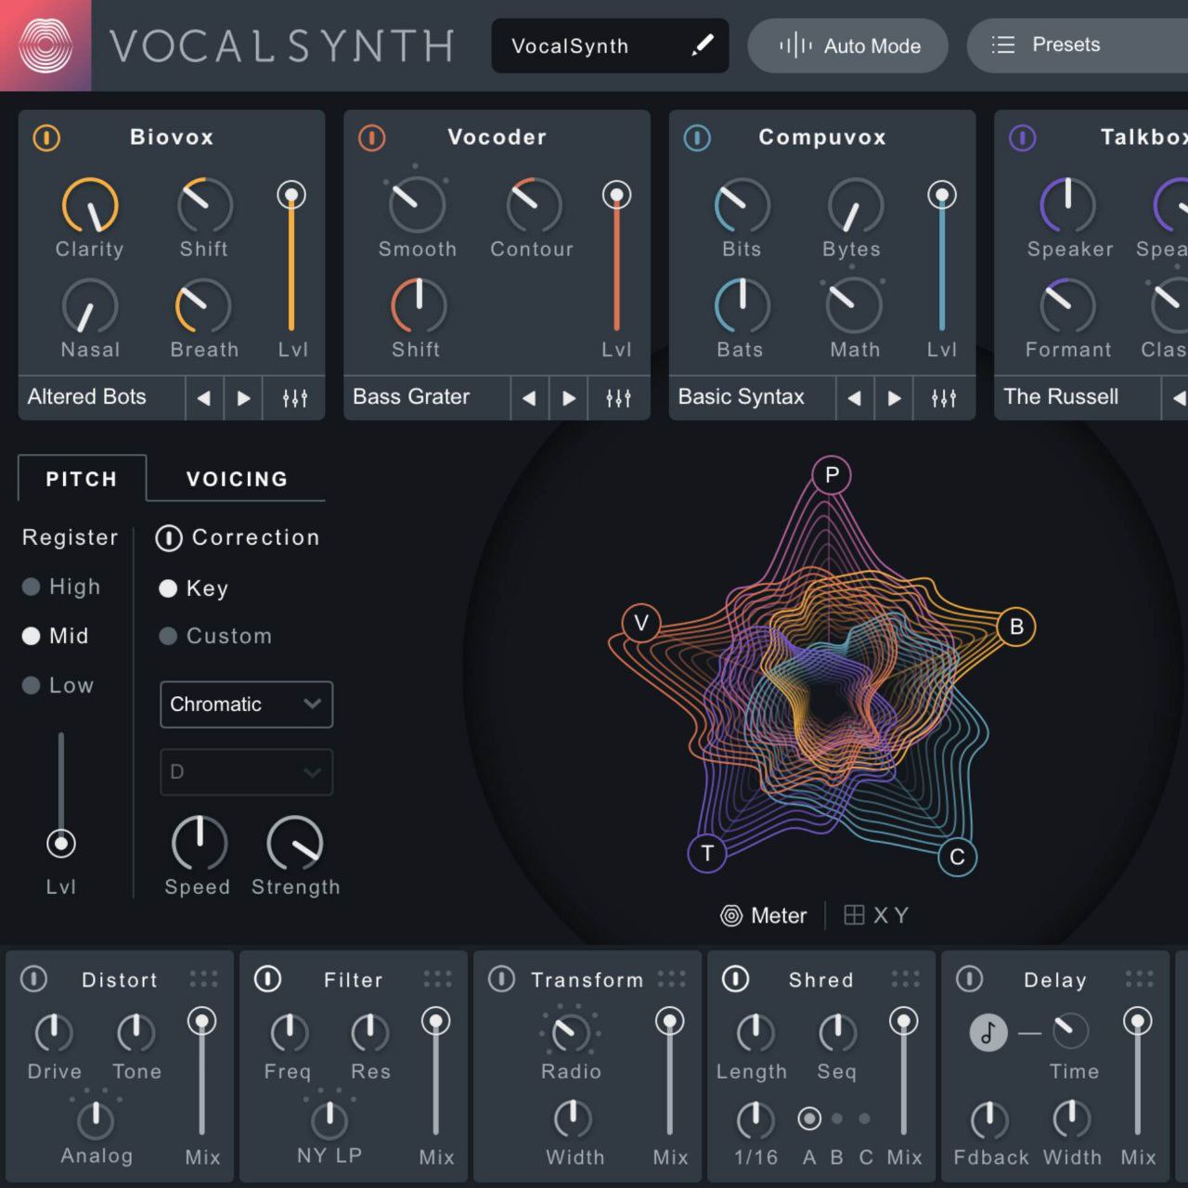
Task: Switch to the PITCH tab
Action: pyautogui.click(x=82, y=479)
